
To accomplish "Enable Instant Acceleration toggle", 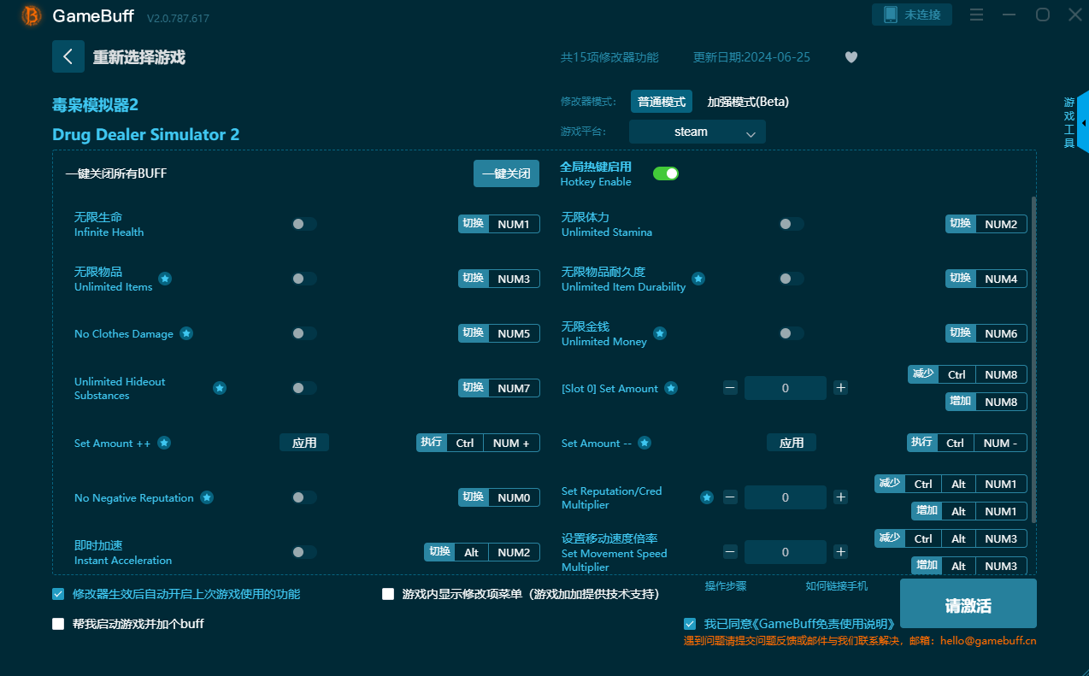I will 304,552.
